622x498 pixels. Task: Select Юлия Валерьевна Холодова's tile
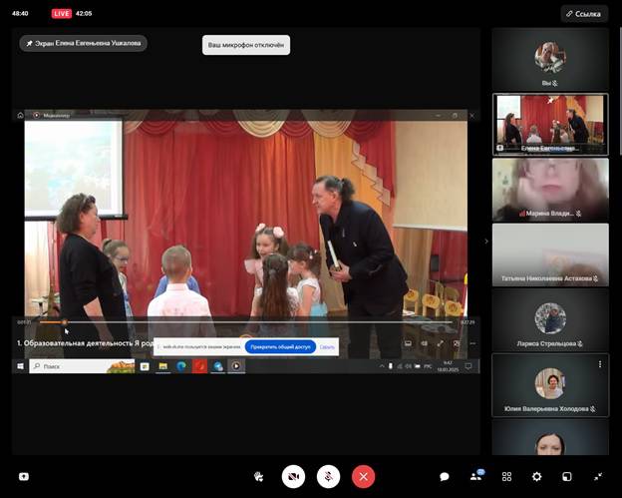point(550,385)
